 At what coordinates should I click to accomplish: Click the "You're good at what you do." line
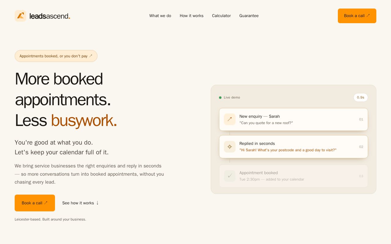tap(54, 142)
